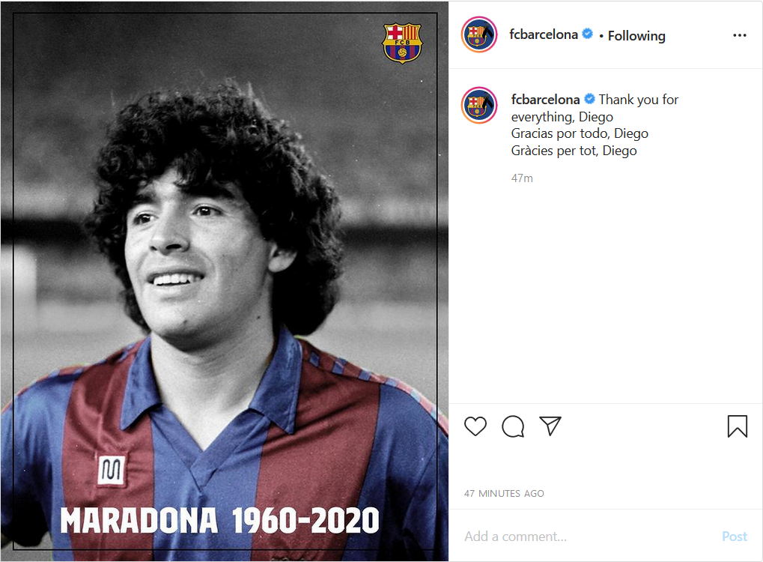
Task: Toggle the Following button
Action: pos(636,35)
